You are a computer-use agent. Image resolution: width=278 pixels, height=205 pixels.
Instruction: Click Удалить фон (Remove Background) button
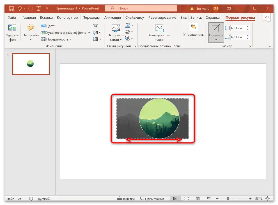point(12,32)
